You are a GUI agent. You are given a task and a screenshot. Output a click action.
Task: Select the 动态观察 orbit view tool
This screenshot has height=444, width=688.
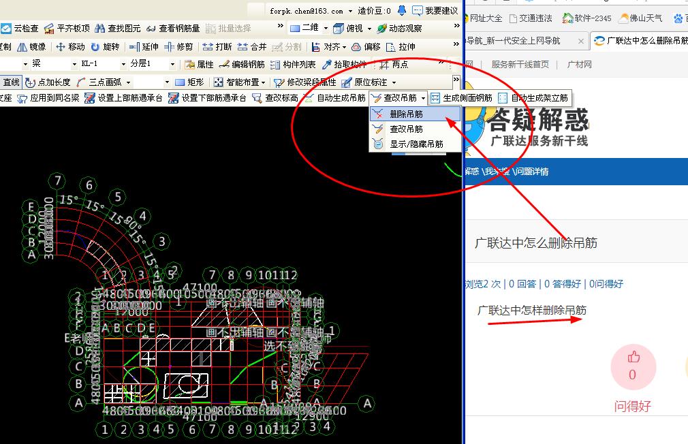pos(399,29)
